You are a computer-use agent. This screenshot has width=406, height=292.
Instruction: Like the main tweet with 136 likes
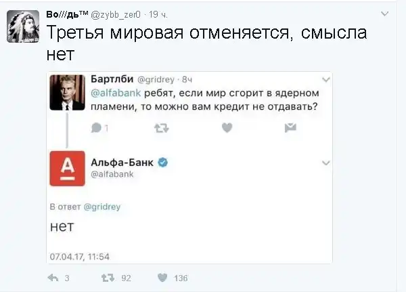(x=162, y=278)
